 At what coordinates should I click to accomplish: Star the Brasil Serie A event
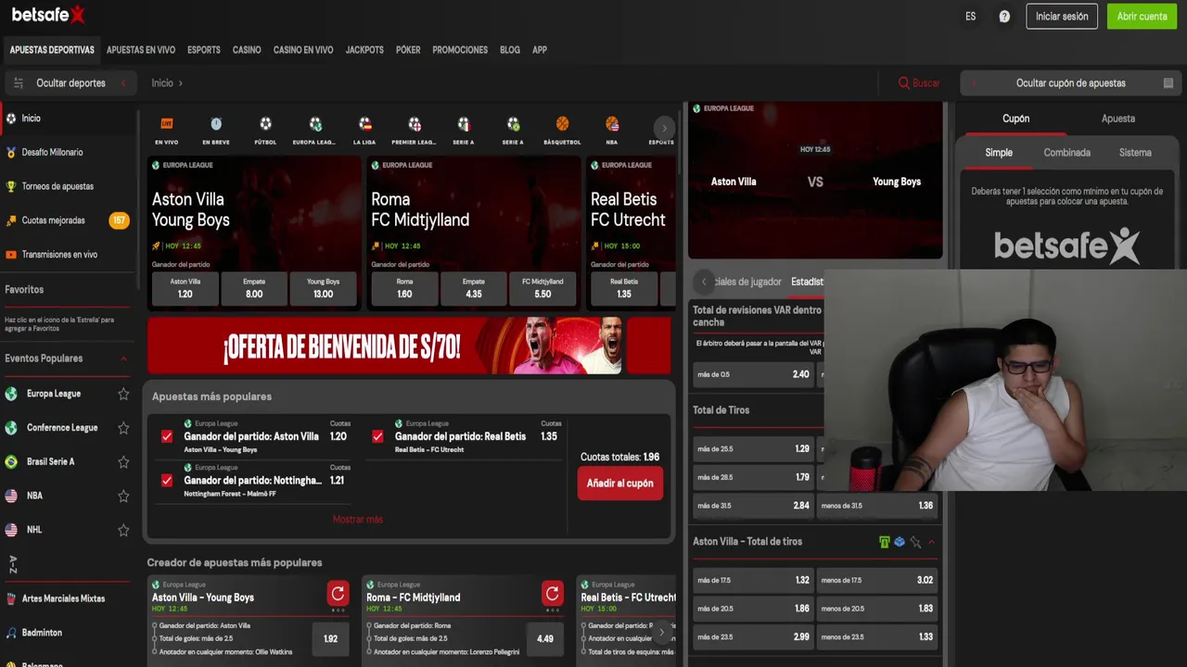(x=123, y=462)
